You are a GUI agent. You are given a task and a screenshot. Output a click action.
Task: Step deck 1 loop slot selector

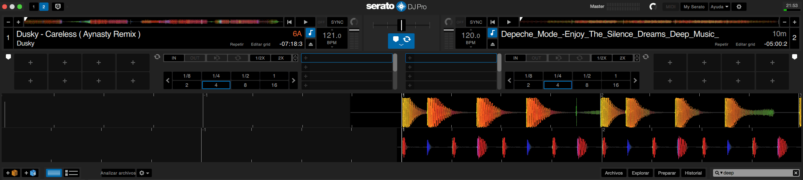tap(295, 58)
